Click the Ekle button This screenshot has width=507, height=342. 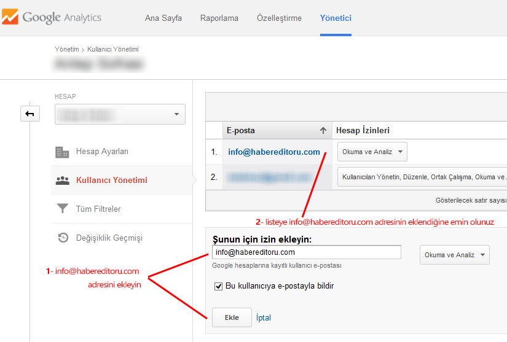(x=232, y=317)
